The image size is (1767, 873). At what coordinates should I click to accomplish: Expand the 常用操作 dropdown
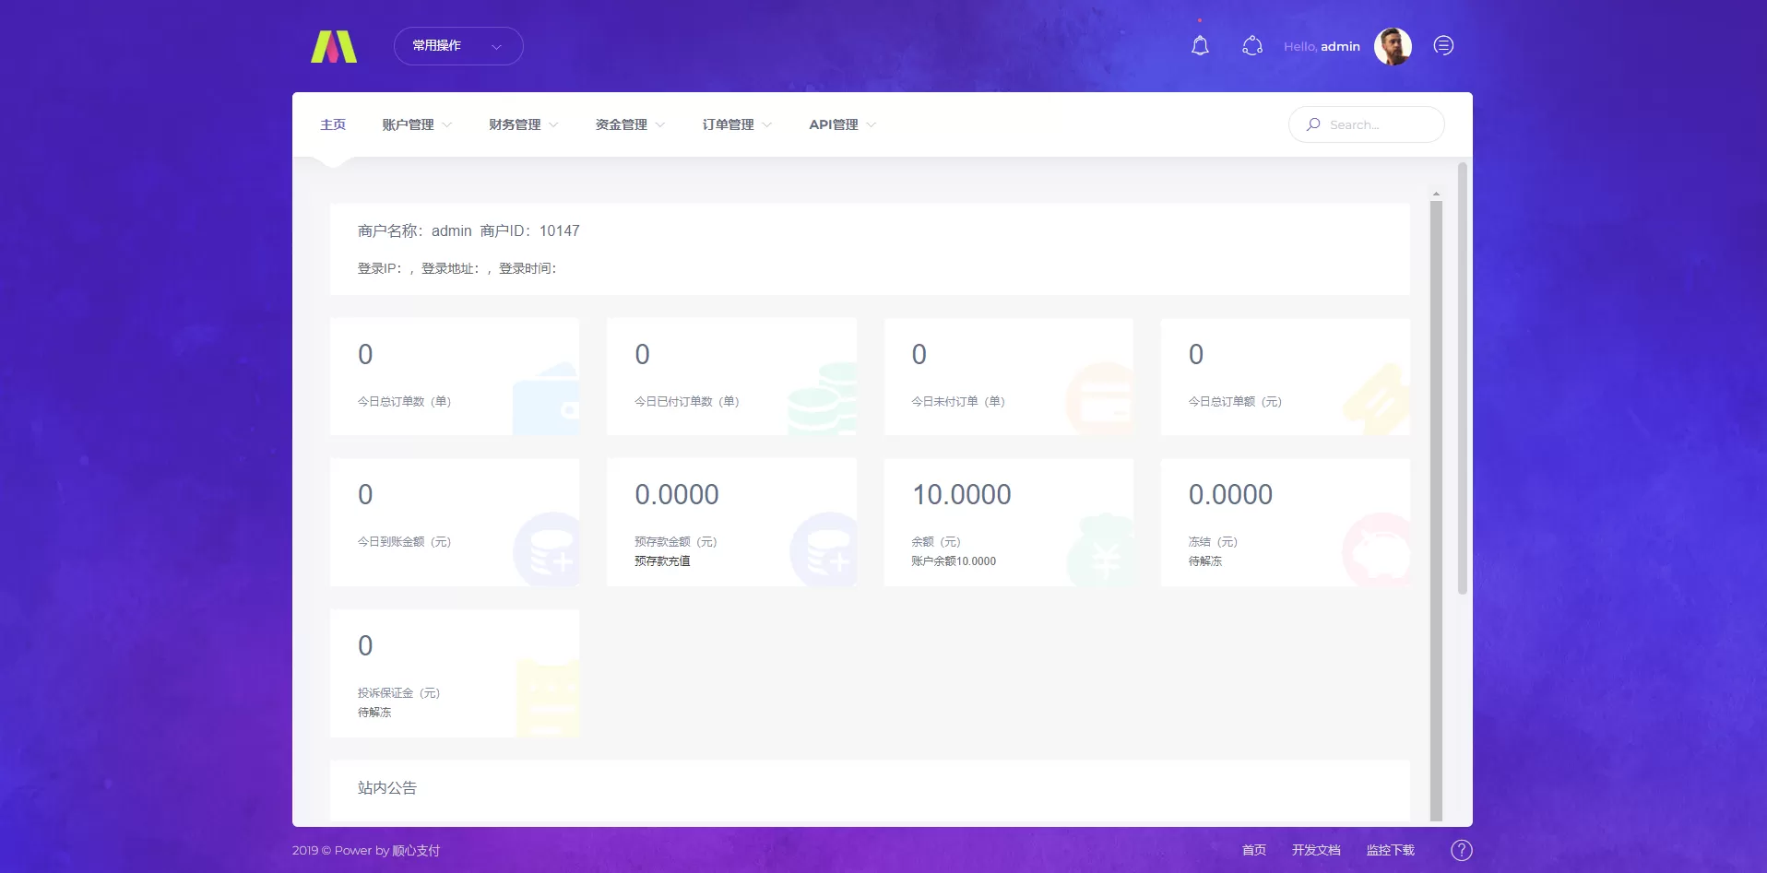pos(458,46)
